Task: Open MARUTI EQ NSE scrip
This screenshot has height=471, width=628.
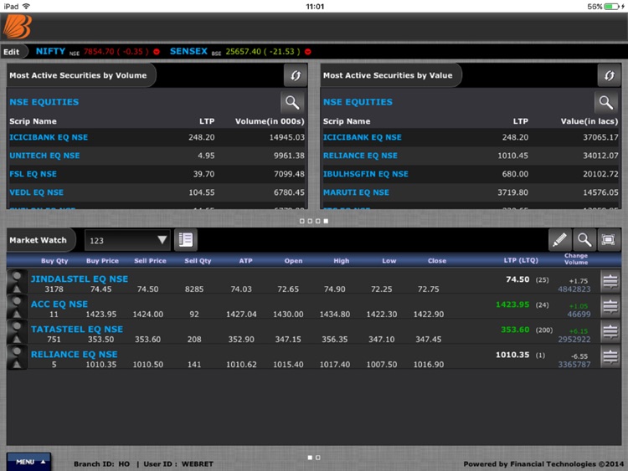Action: [x=356, y=192]
